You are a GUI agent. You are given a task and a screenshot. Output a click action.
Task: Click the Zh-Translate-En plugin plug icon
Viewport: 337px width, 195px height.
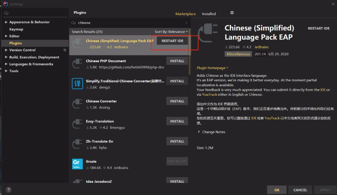(x=77, y=144)
